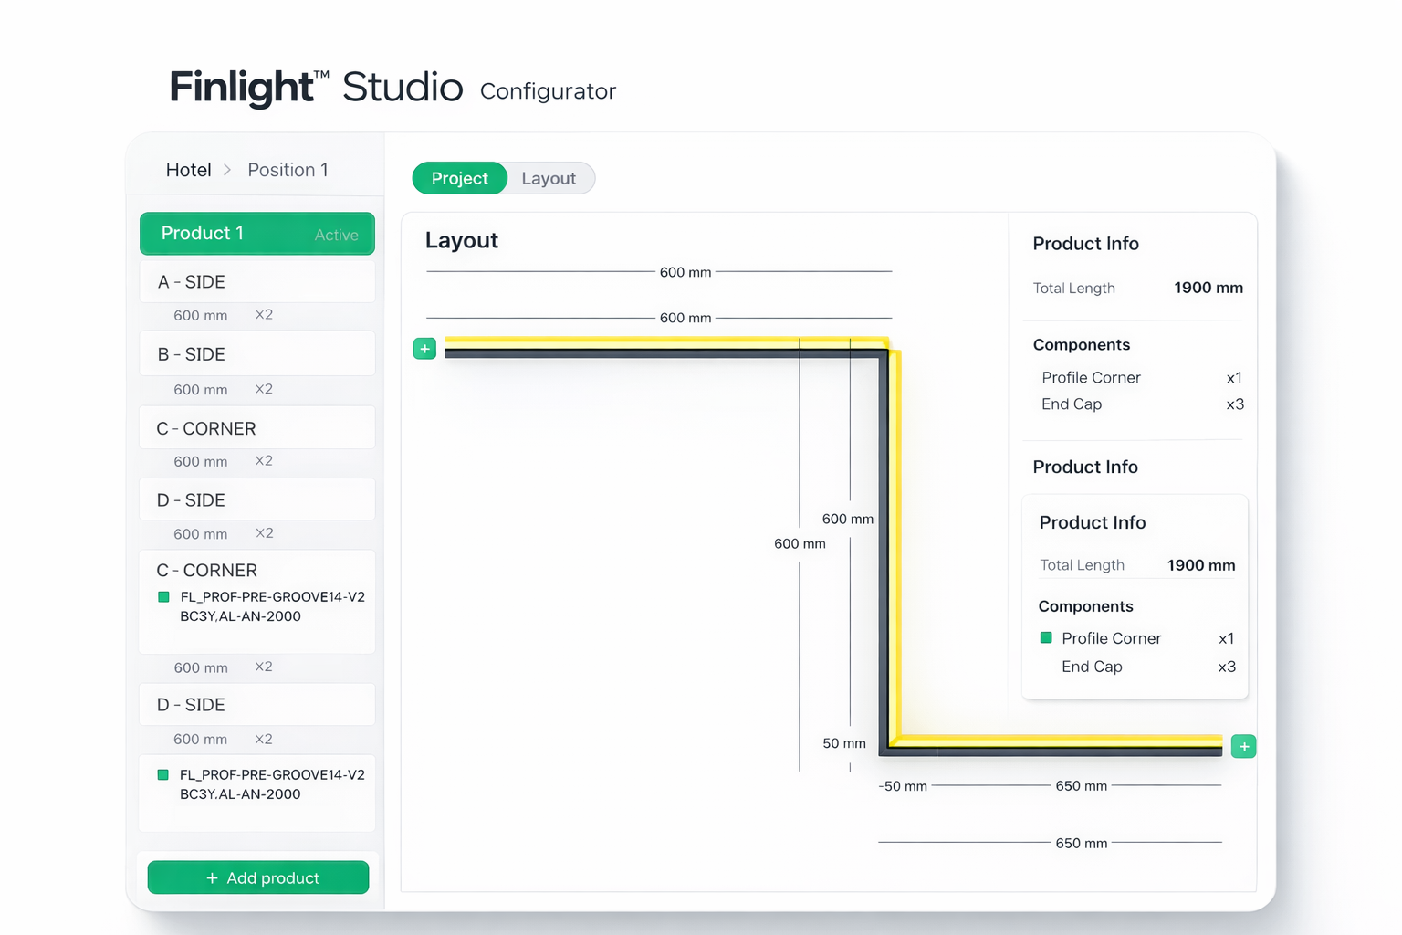Open the first D - SIDE row
This screenshot has height=935, width=1402.
(257, 500)
